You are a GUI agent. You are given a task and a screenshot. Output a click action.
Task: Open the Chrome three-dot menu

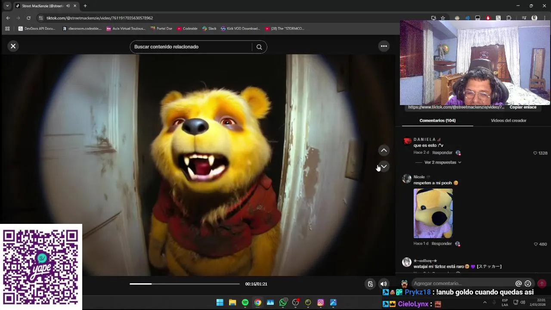(545, 18)
